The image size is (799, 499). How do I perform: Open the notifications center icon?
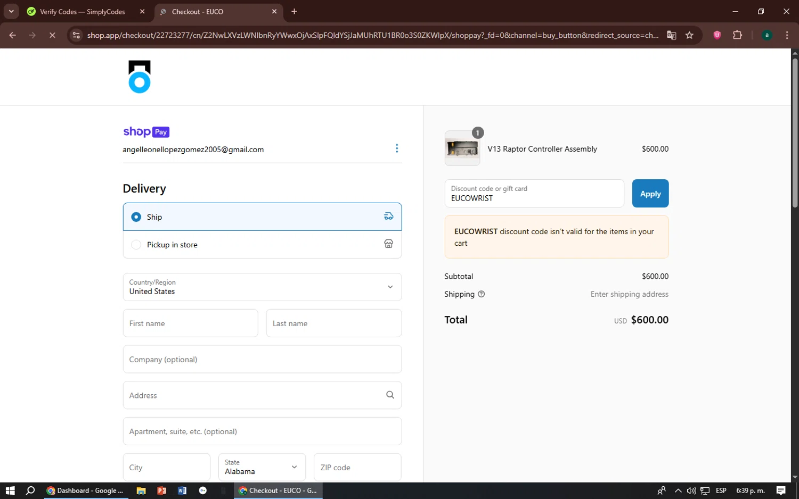coord(781,490)
